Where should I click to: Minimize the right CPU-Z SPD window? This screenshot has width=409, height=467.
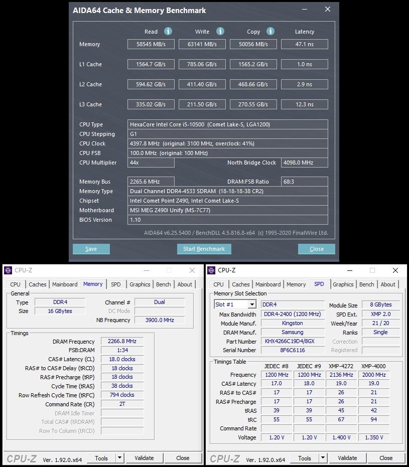pyautogui.click(x=350, y=270)
